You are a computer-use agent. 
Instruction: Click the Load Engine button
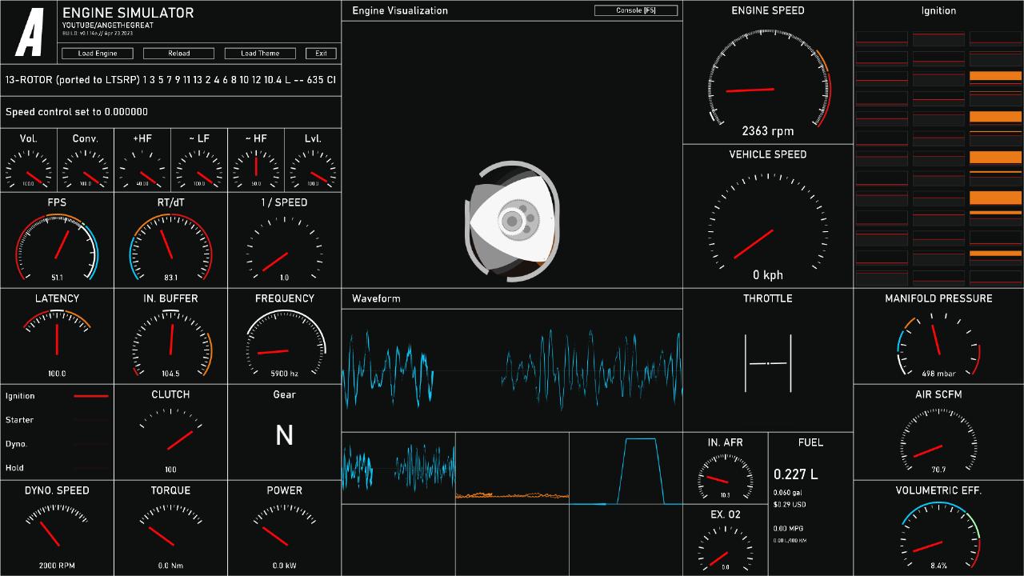pyautogui.click(x=98, y=54)
